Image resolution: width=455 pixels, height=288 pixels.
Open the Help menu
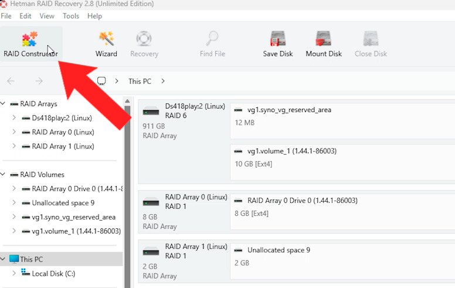[94, 16]
